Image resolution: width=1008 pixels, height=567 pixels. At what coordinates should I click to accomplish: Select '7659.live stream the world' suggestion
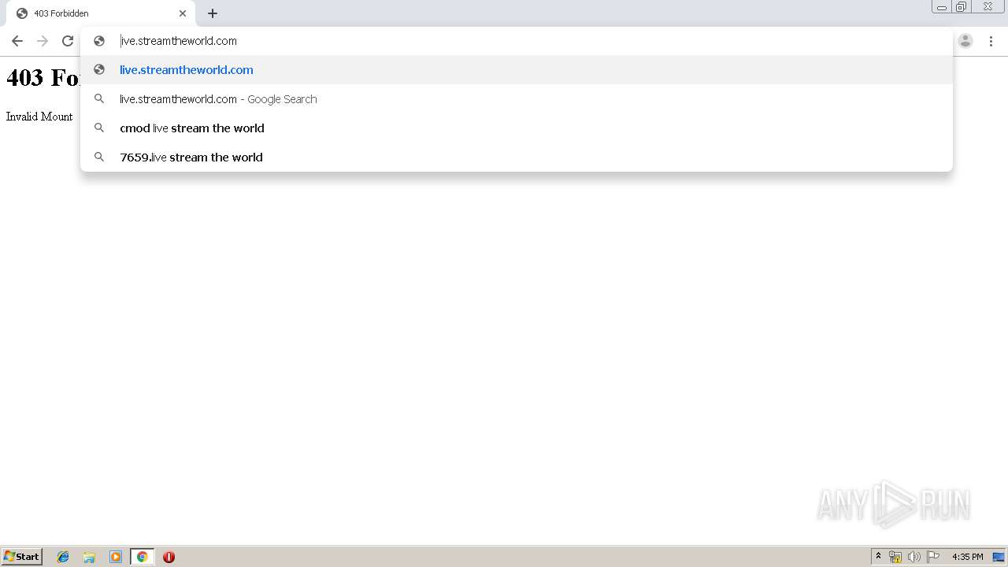(517, 157)
